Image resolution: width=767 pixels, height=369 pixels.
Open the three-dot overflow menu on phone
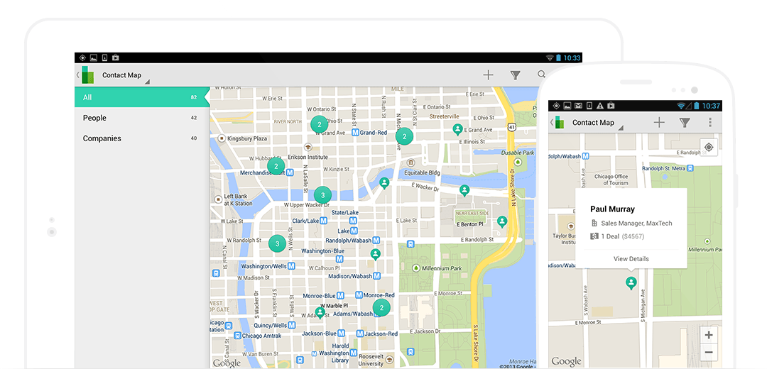point(709,123)
